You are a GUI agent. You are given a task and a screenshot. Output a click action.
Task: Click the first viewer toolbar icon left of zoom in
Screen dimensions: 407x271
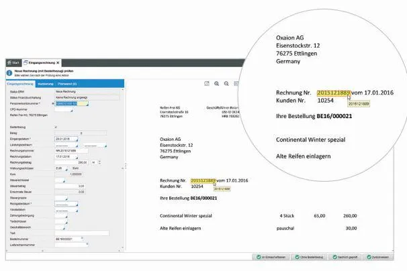[x=207, y=83]
